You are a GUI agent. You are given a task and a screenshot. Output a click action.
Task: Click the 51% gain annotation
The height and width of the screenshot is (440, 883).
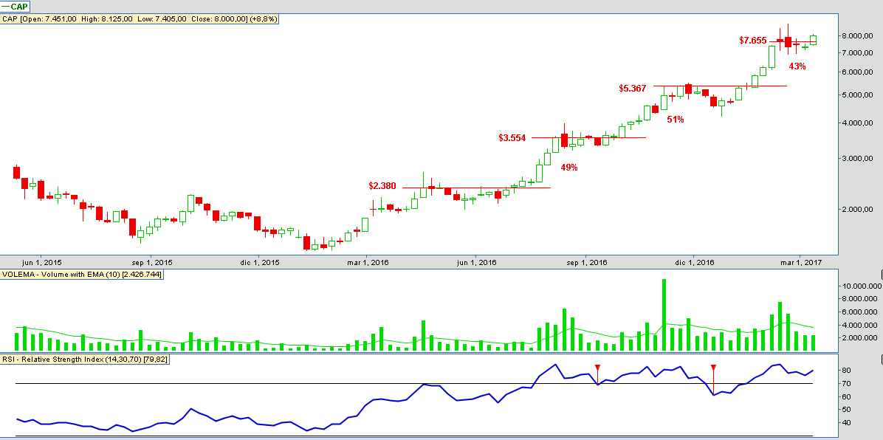point(676,120)
